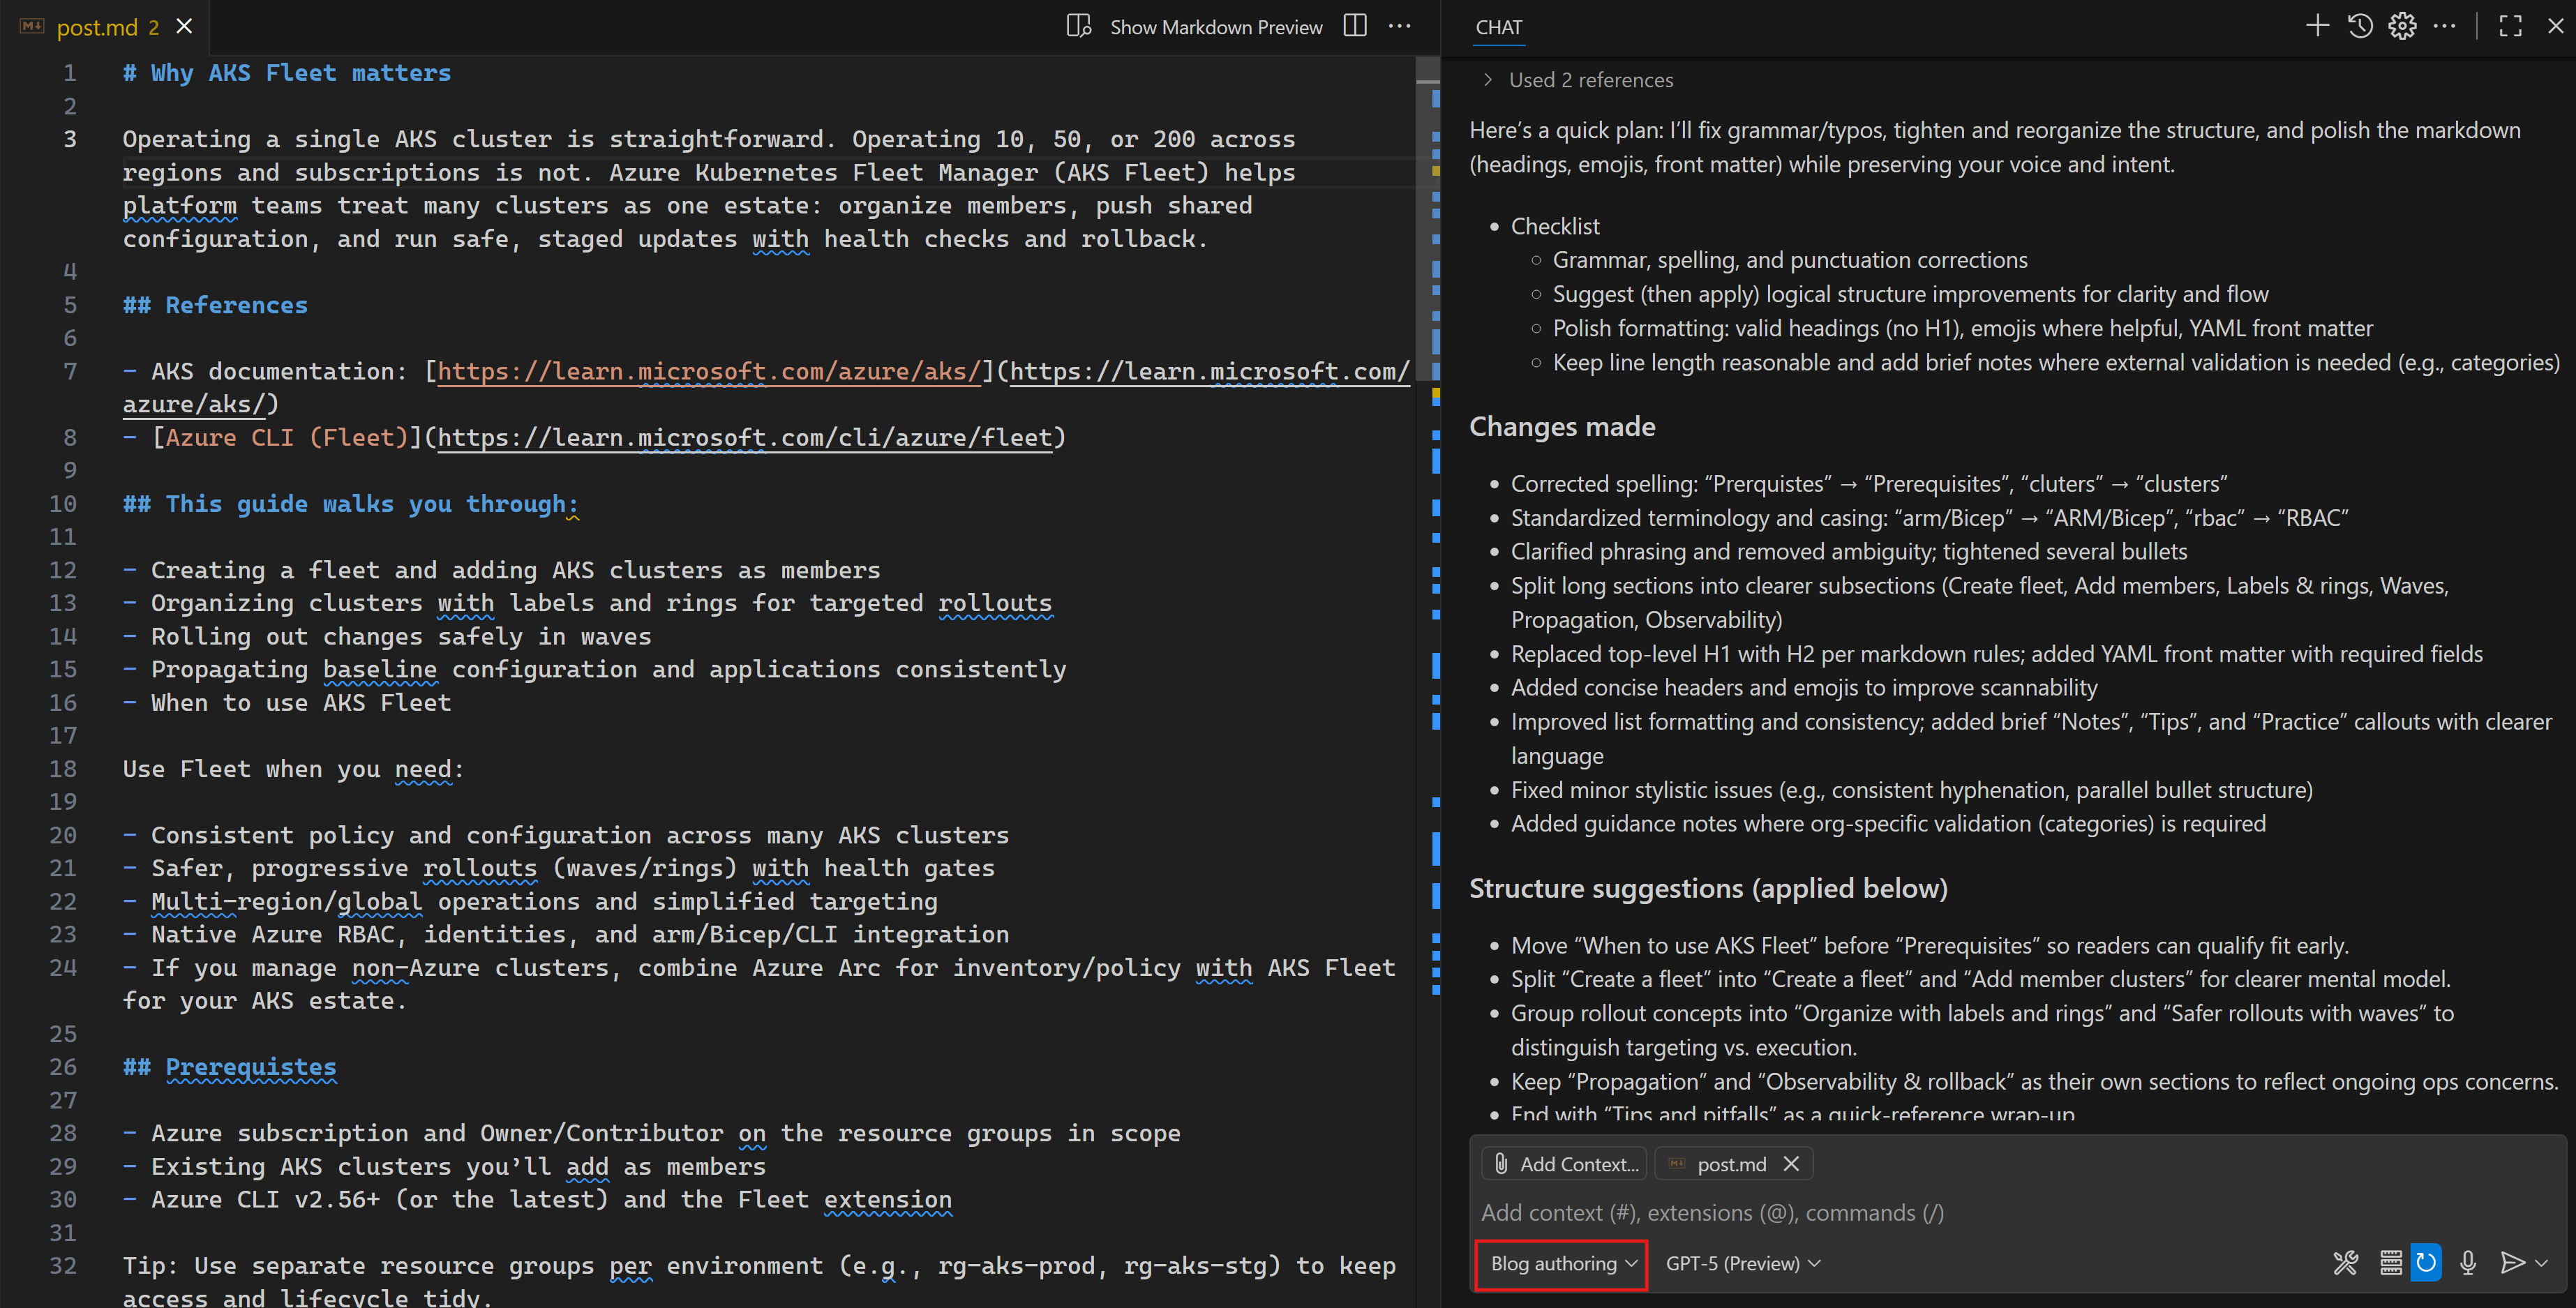This screenshot has width=2576, height=1308.
Task: Open Configure Tools wrench icon
Action: [x=2345, y=1263]
